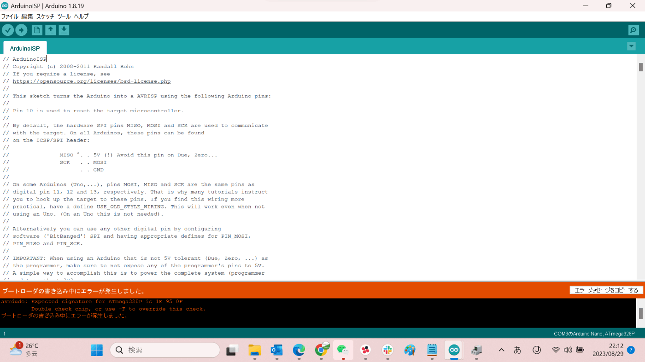Image resolution: width=645 pixels, height=362 pixels.
Task: Click the IME mode icon beside あ
Action: (537, 350)
